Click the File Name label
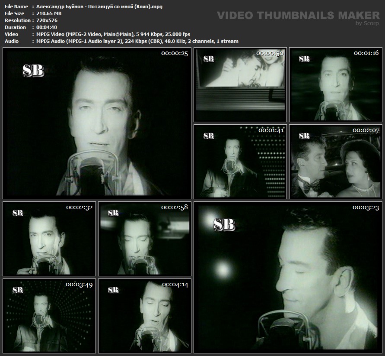 pos(16,6)
